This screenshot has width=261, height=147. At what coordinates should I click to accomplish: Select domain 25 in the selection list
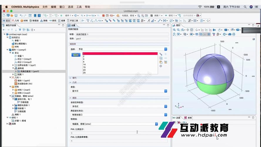click(x=120, y=73)
